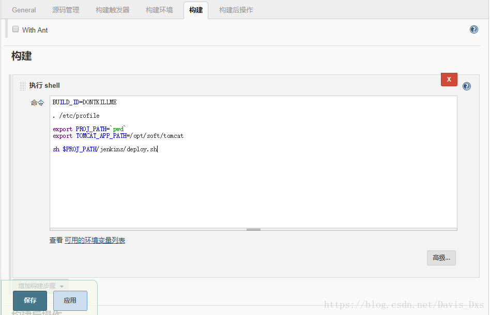This screenshot has width=490, height=315.
Task: Switch to the 构建环境 tab
Action: point(159,10)
